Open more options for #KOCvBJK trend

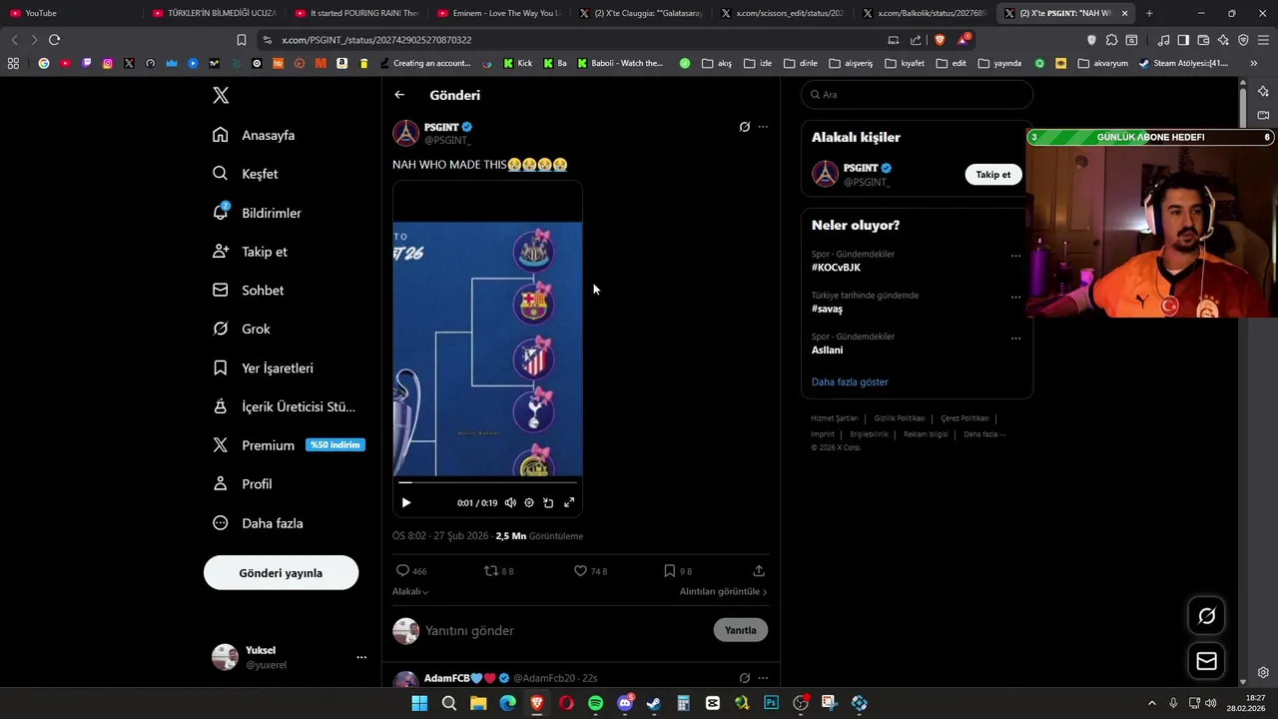(1015, 256)
